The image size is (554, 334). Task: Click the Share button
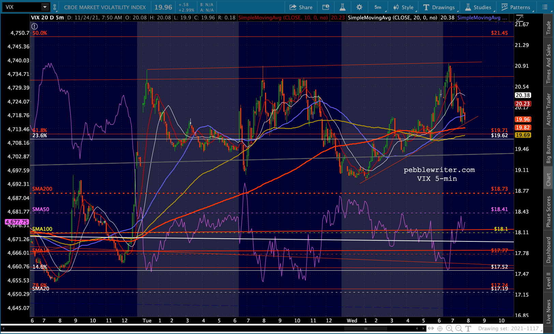click(301, 7)
